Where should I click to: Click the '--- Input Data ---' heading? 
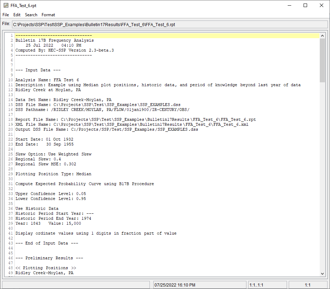[38, 70]
